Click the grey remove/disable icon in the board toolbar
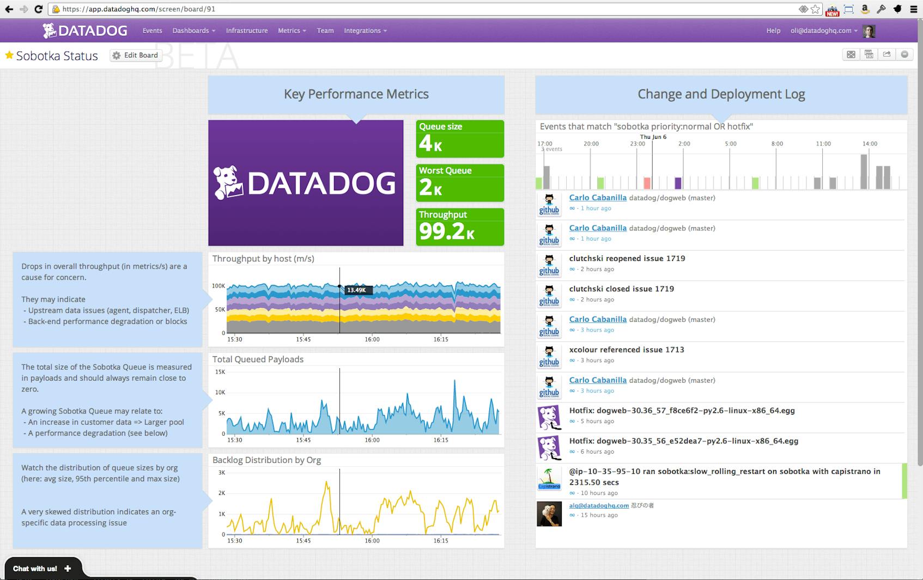This screenshot has height=580, width=923. tap(904, 54)
